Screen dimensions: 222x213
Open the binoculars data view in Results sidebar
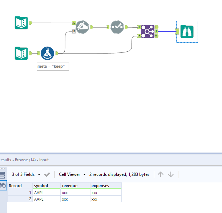click(x=3, y=185)
